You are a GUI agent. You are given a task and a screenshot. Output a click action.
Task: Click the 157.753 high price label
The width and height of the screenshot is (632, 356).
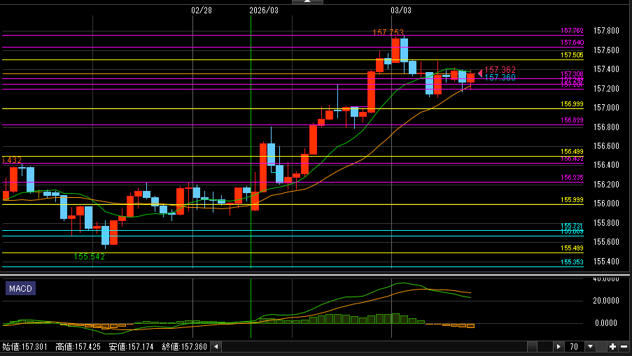[x=388, y=33]
